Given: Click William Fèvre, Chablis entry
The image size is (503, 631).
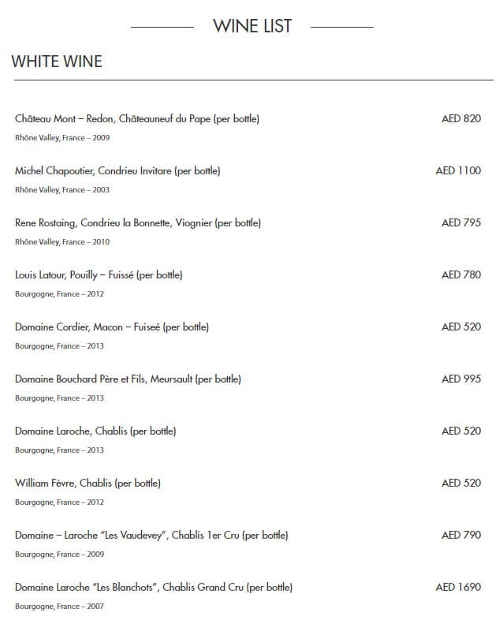Looking at the screenshot, I should click(88, 484).
